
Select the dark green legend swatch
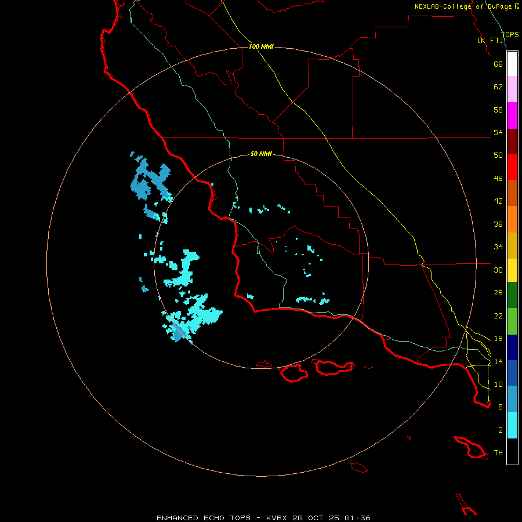point(512,295)
